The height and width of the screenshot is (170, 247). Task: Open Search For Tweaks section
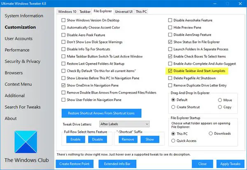click(x=23, y=107)
